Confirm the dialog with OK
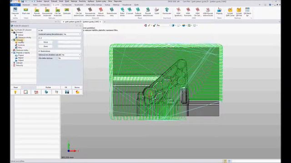The width and height of the screenshot is (291, 163). pyautogui.click(x=65, y=87)
